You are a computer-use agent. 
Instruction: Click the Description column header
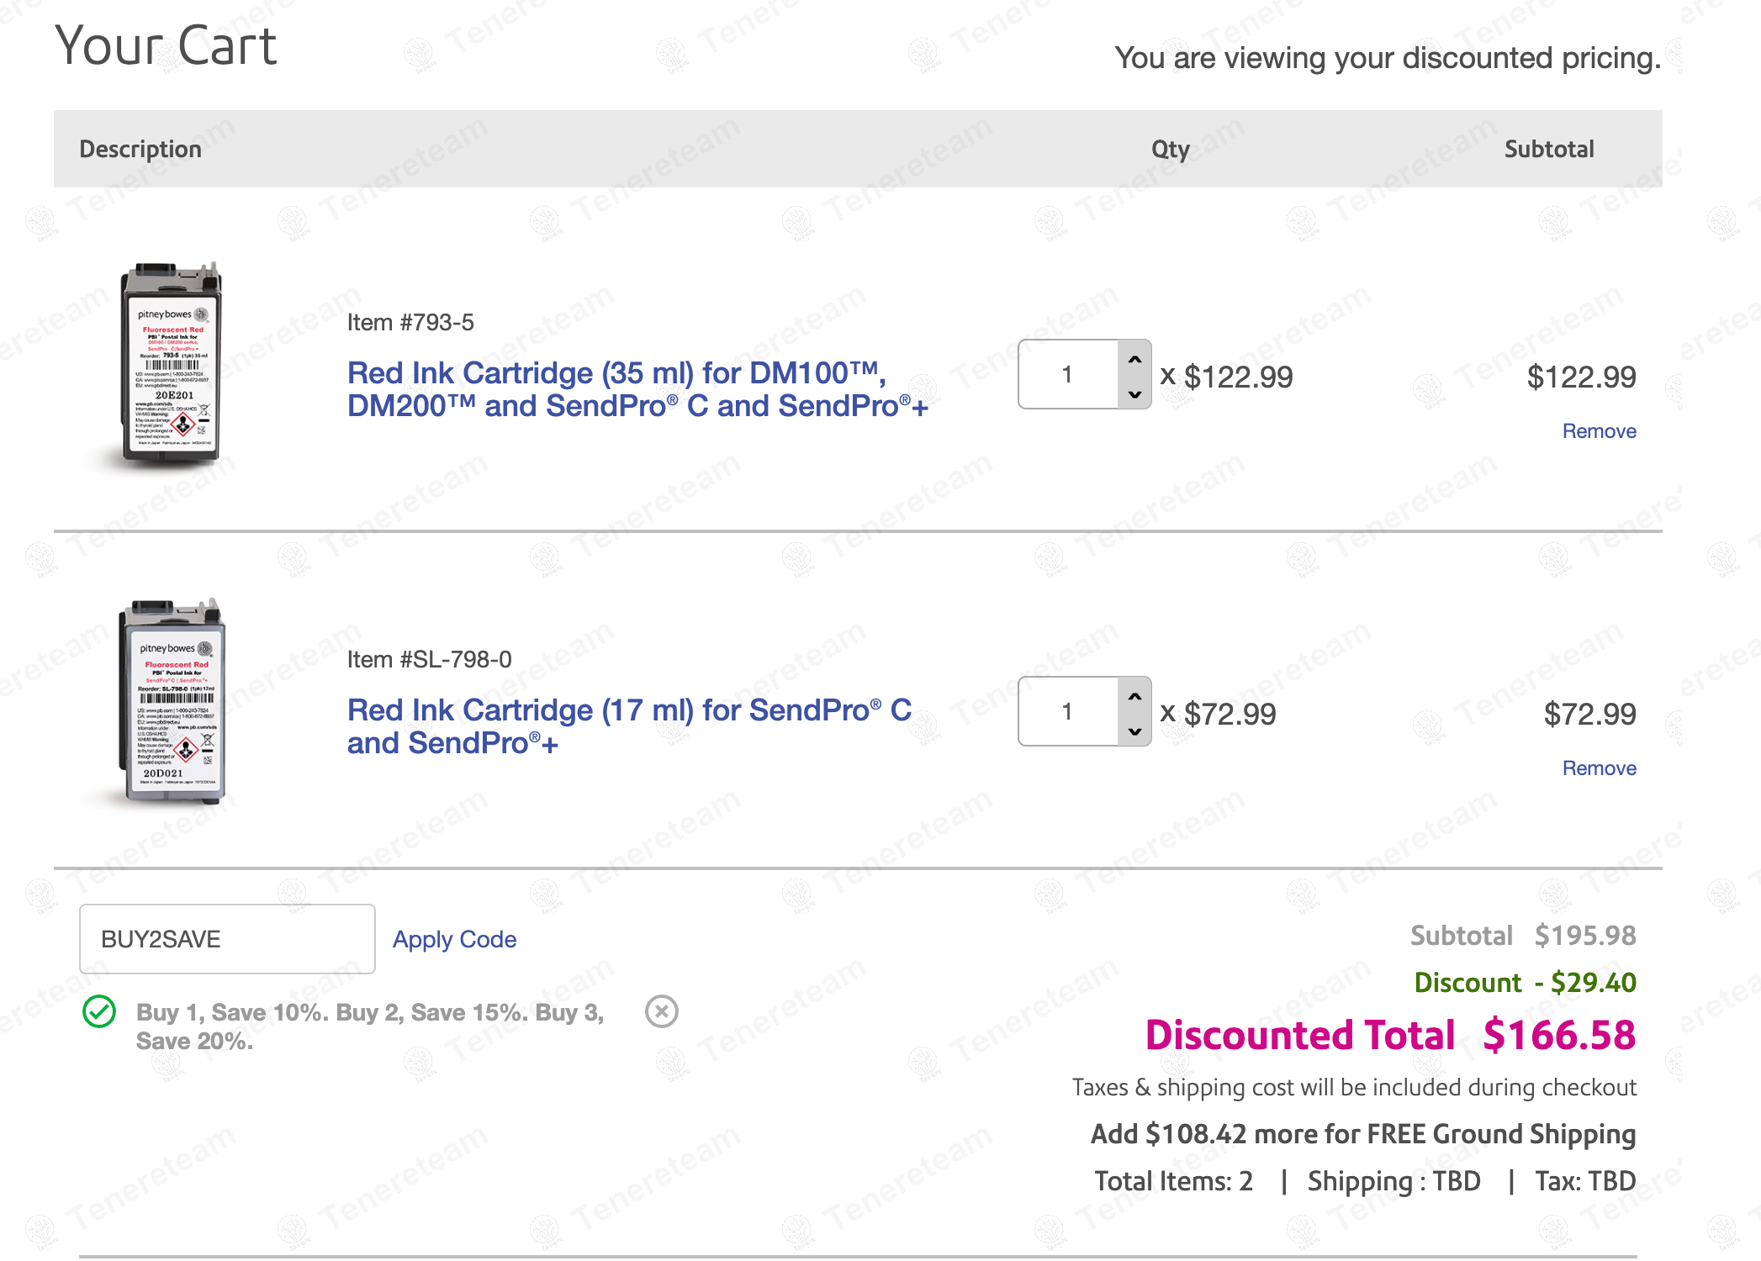(x=140, y=149)
